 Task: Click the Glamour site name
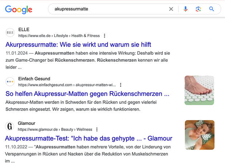tap(27, 123)
